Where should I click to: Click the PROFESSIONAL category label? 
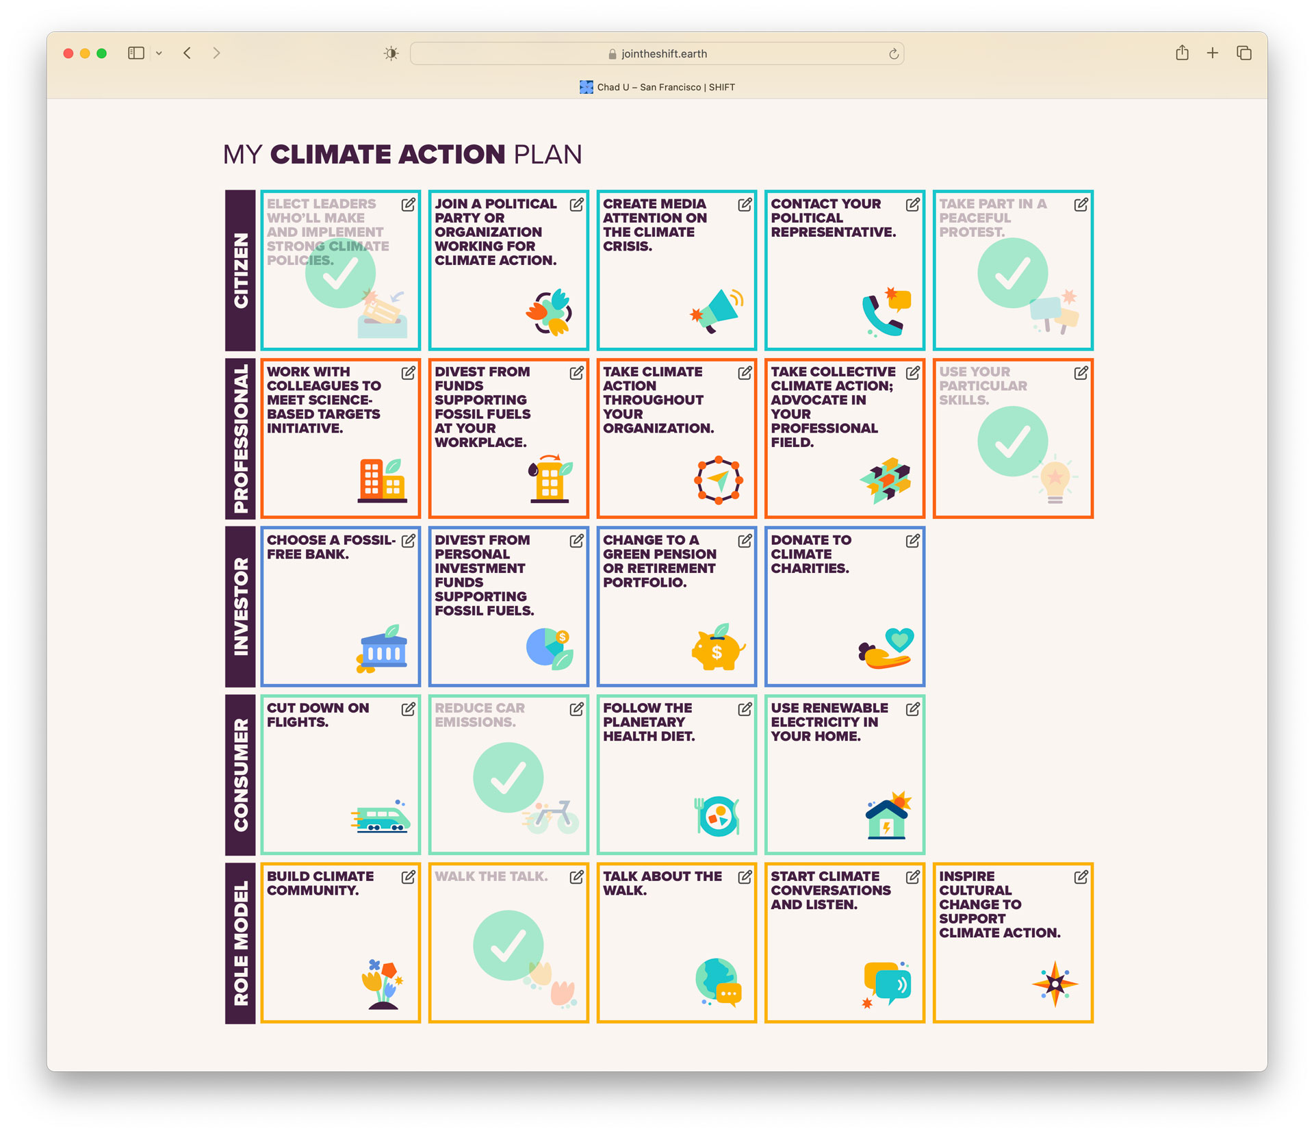[x=240, y=438]
